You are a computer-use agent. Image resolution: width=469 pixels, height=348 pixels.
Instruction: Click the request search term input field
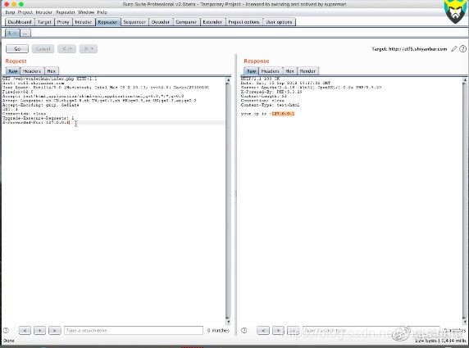point(134,330)
